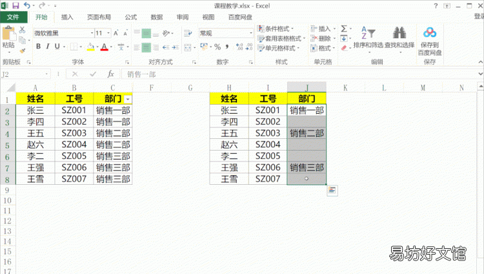Screen dimensions: 484x274
Task: Click the Wrap Text icon
Action: pos(188,33)
